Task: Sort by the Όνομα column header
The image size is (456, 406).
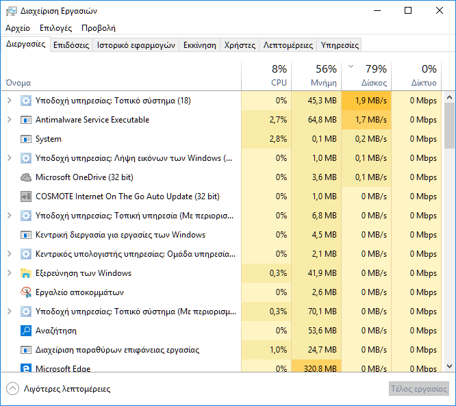Action: tap(121, 76)
